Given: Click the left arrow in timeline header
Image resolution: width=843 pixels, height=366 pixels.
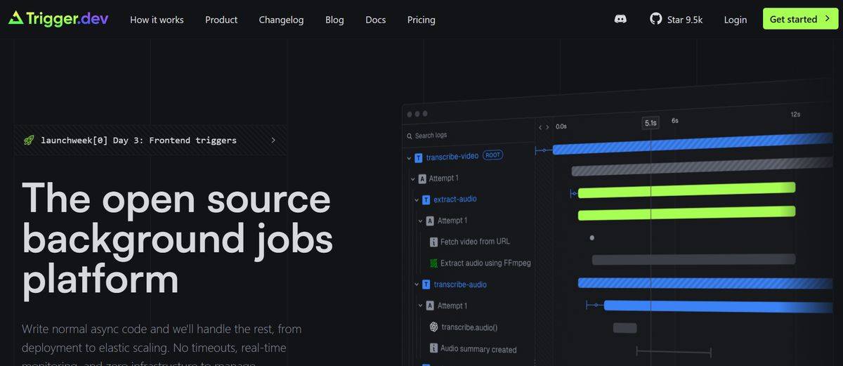Looking at the screenshot, I should (x=540, y=127).
